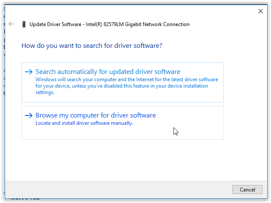Click the 'Locate and install driver software manually' text

coord(84,123)
